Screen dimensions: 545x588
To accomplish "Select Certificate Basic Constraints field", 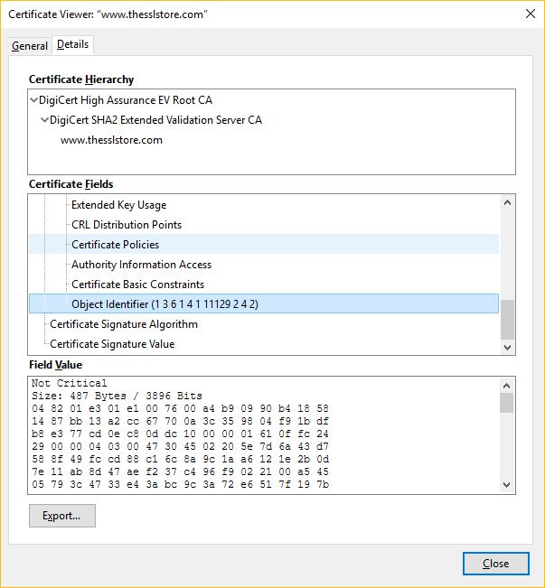I will click(137, 285).
